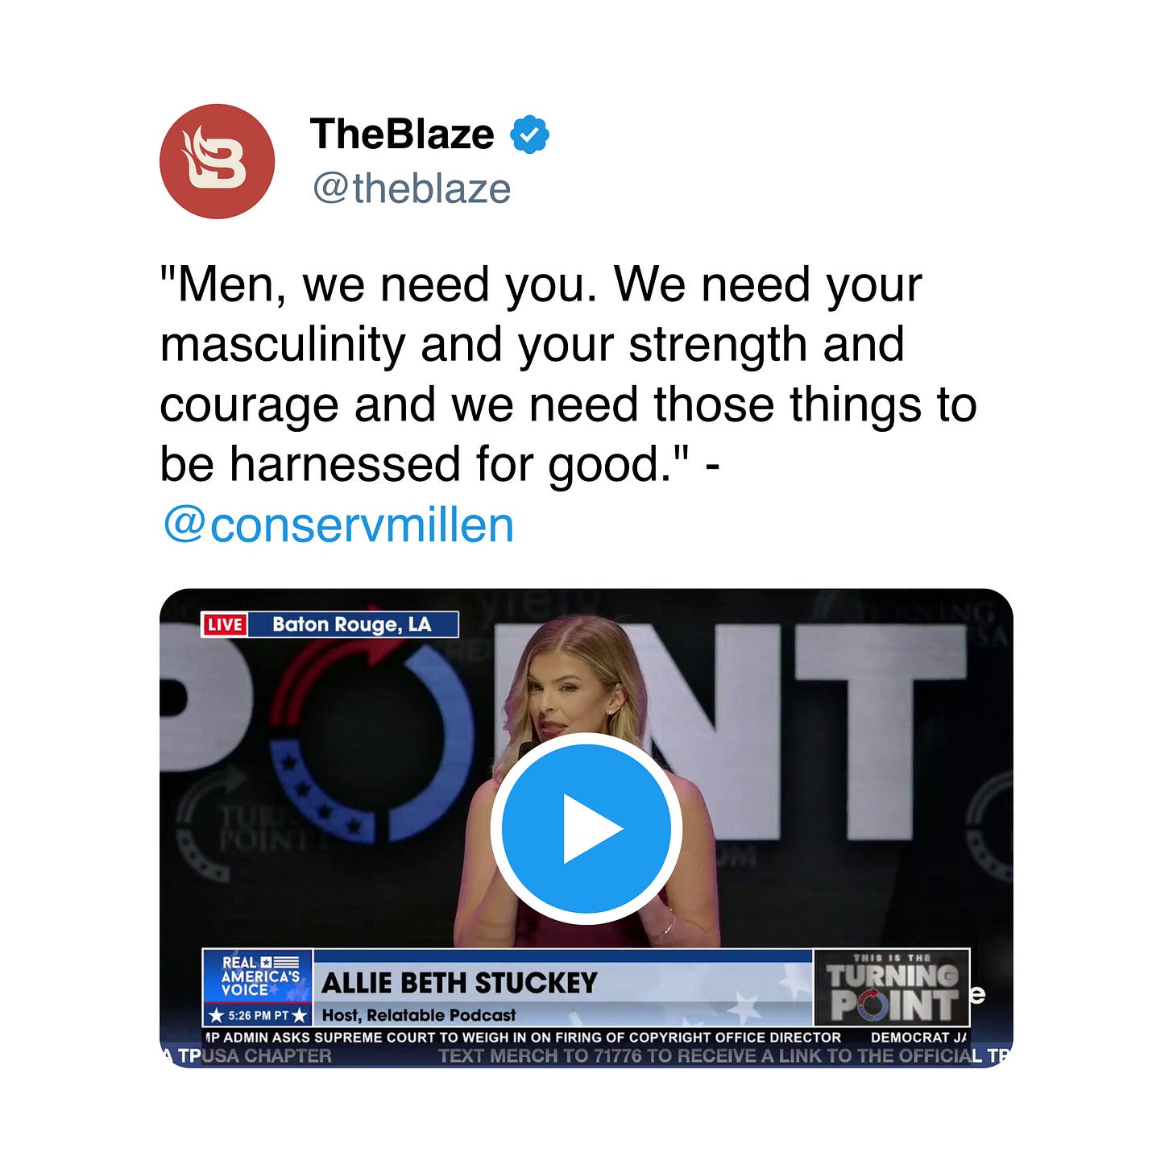The image size is (1173, 1173).
Task: Click the red LIVE badge
Action: [x=225, y=625]
